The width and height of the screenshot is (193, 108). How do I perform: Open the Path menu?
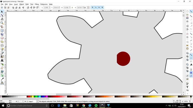click(x=27, y=4)
